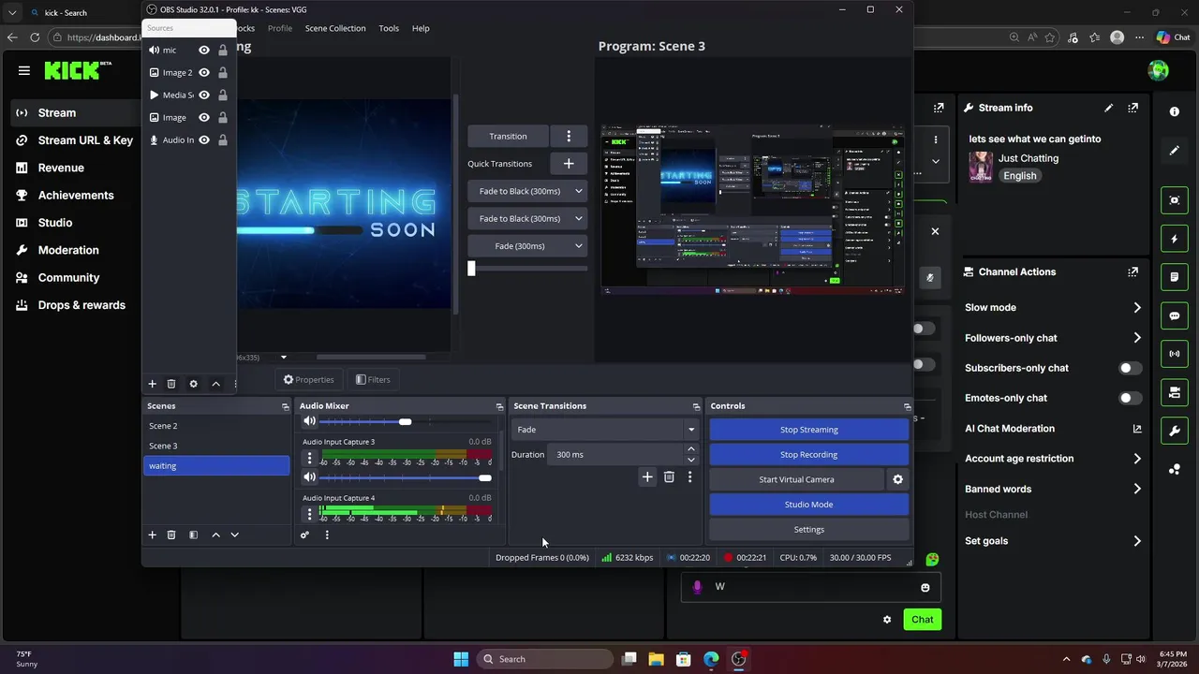Click the Stop Recording button
1199x674 pixels.
pyautogui.click(x=808, y=454)
